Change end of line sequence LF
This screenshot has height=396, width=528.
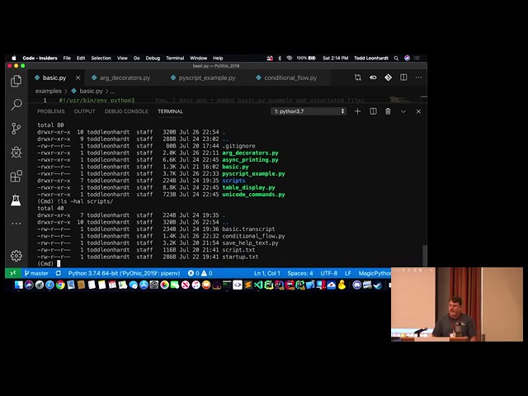(348, 273)
